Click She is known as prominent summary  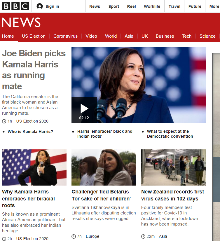[x=34, y=223]
